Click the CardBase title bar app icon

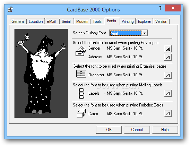pyautogui.click(x=10, y=10)
